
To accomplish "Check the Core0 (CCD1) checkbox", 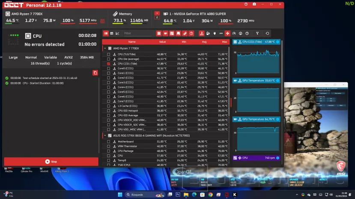I will [108, 68].
